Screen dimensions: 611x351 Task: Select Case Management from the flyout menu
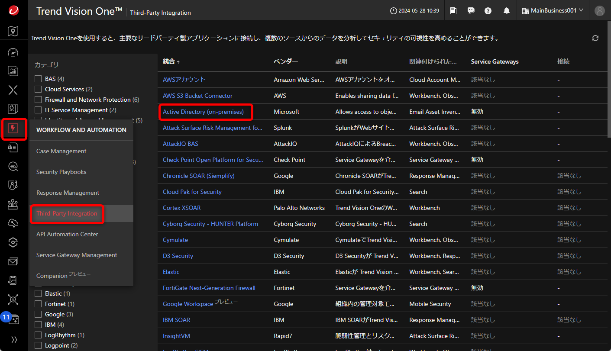tap(61, 151)
